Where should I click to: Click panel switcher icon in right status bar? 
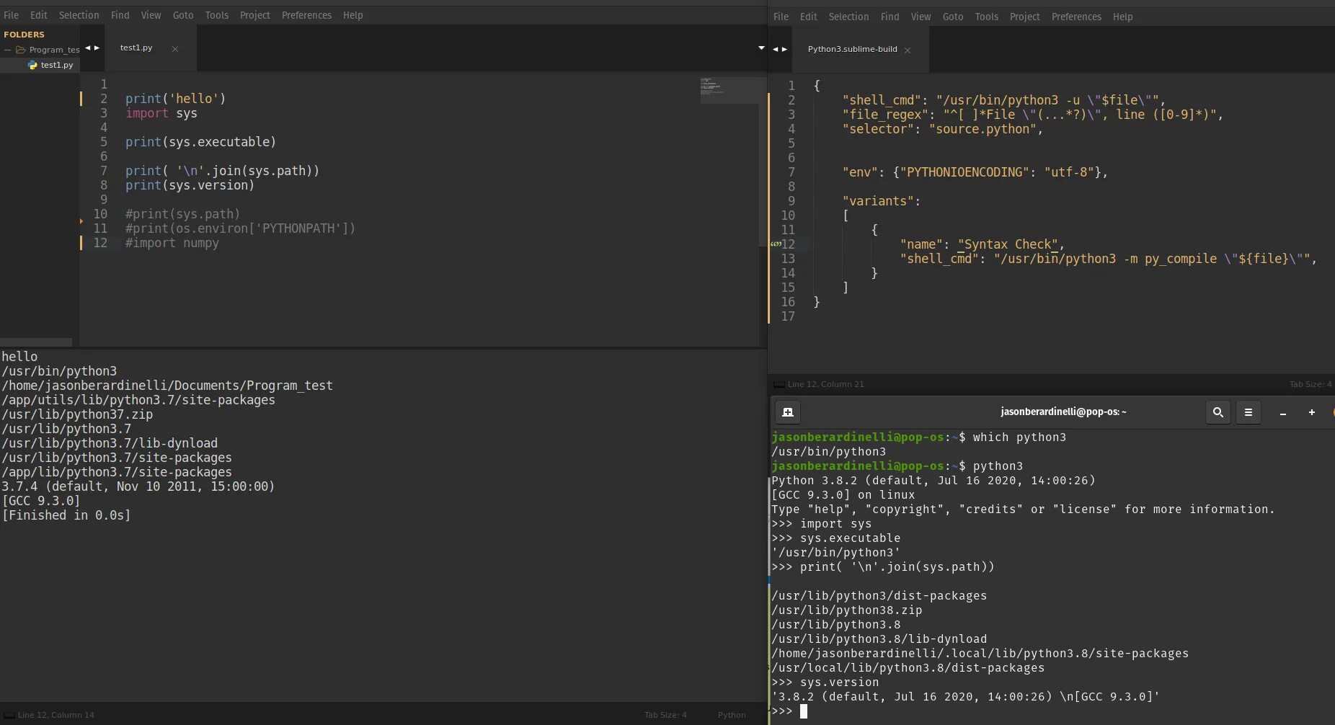(779, 384)
